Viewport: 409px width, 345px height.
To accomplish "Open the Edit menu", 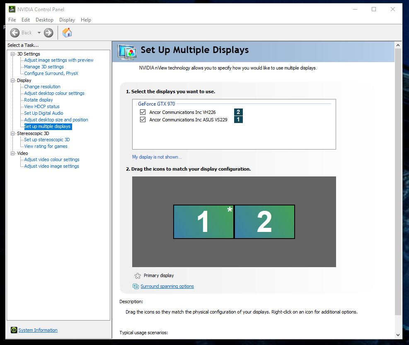I will click(26, 20).
